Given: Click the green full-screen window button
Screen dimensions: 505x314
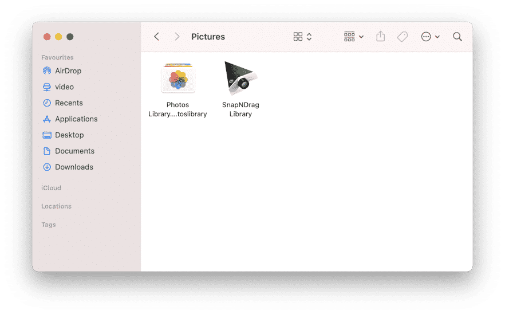Looking at the screenshot, I should (x=70, y=37).
